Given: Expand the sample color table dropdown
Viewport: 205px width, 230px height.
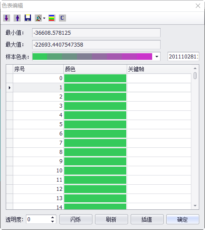Looking at the screenshot, I should (x=157, y=56).
